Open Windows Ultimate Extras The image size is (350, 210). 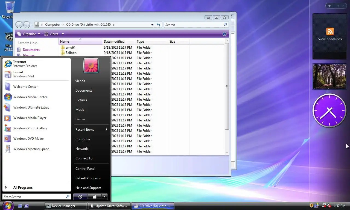[x=36, y=107]
